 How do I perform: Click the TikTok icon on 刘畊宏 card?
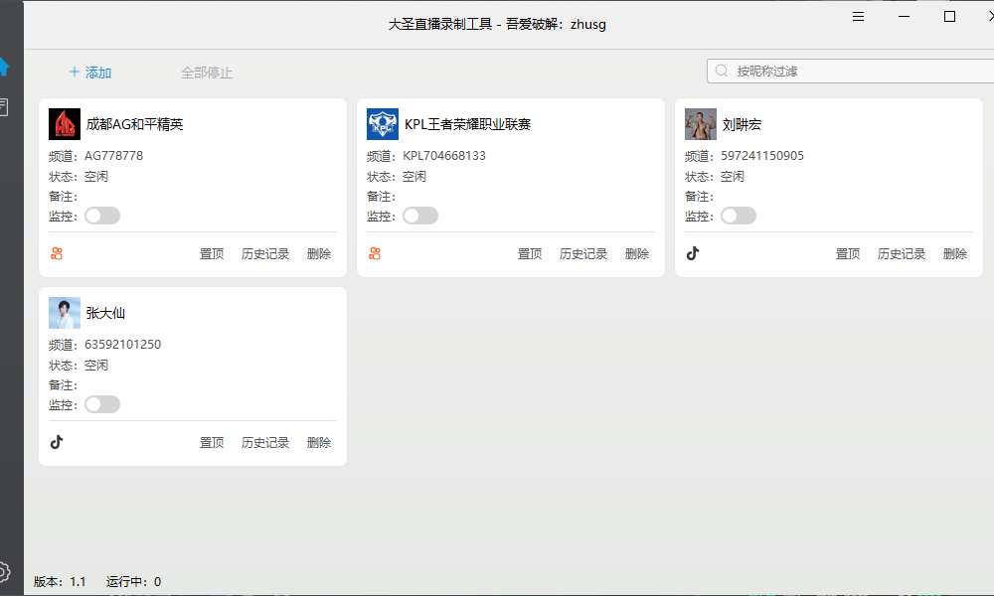click(x=693, y=253)
